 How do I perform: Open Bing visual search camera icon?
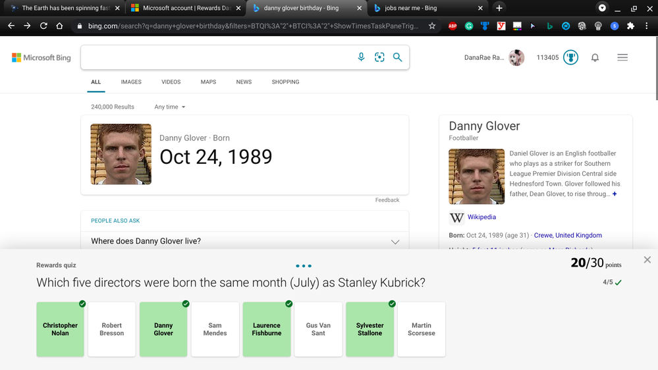click(x=379, y=57)
